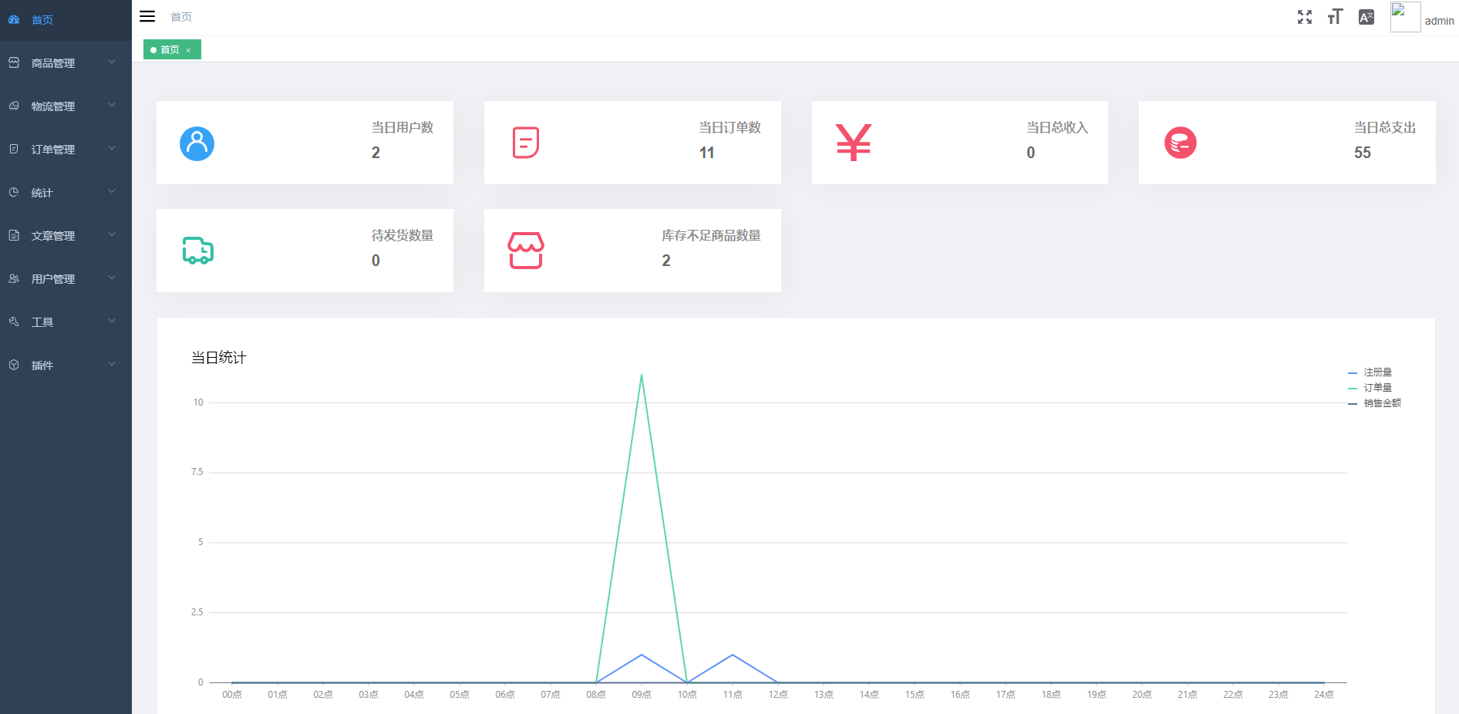
Task: Click the admin avatar image
Action: click(1404, 17)
